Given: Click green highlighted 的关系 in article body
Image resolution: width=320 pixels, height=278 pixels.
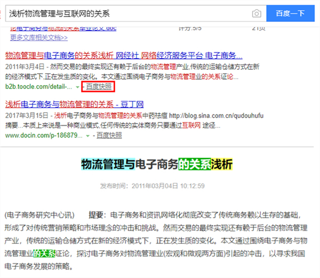Looking at the screenshot, I should (x=44, y=254).
